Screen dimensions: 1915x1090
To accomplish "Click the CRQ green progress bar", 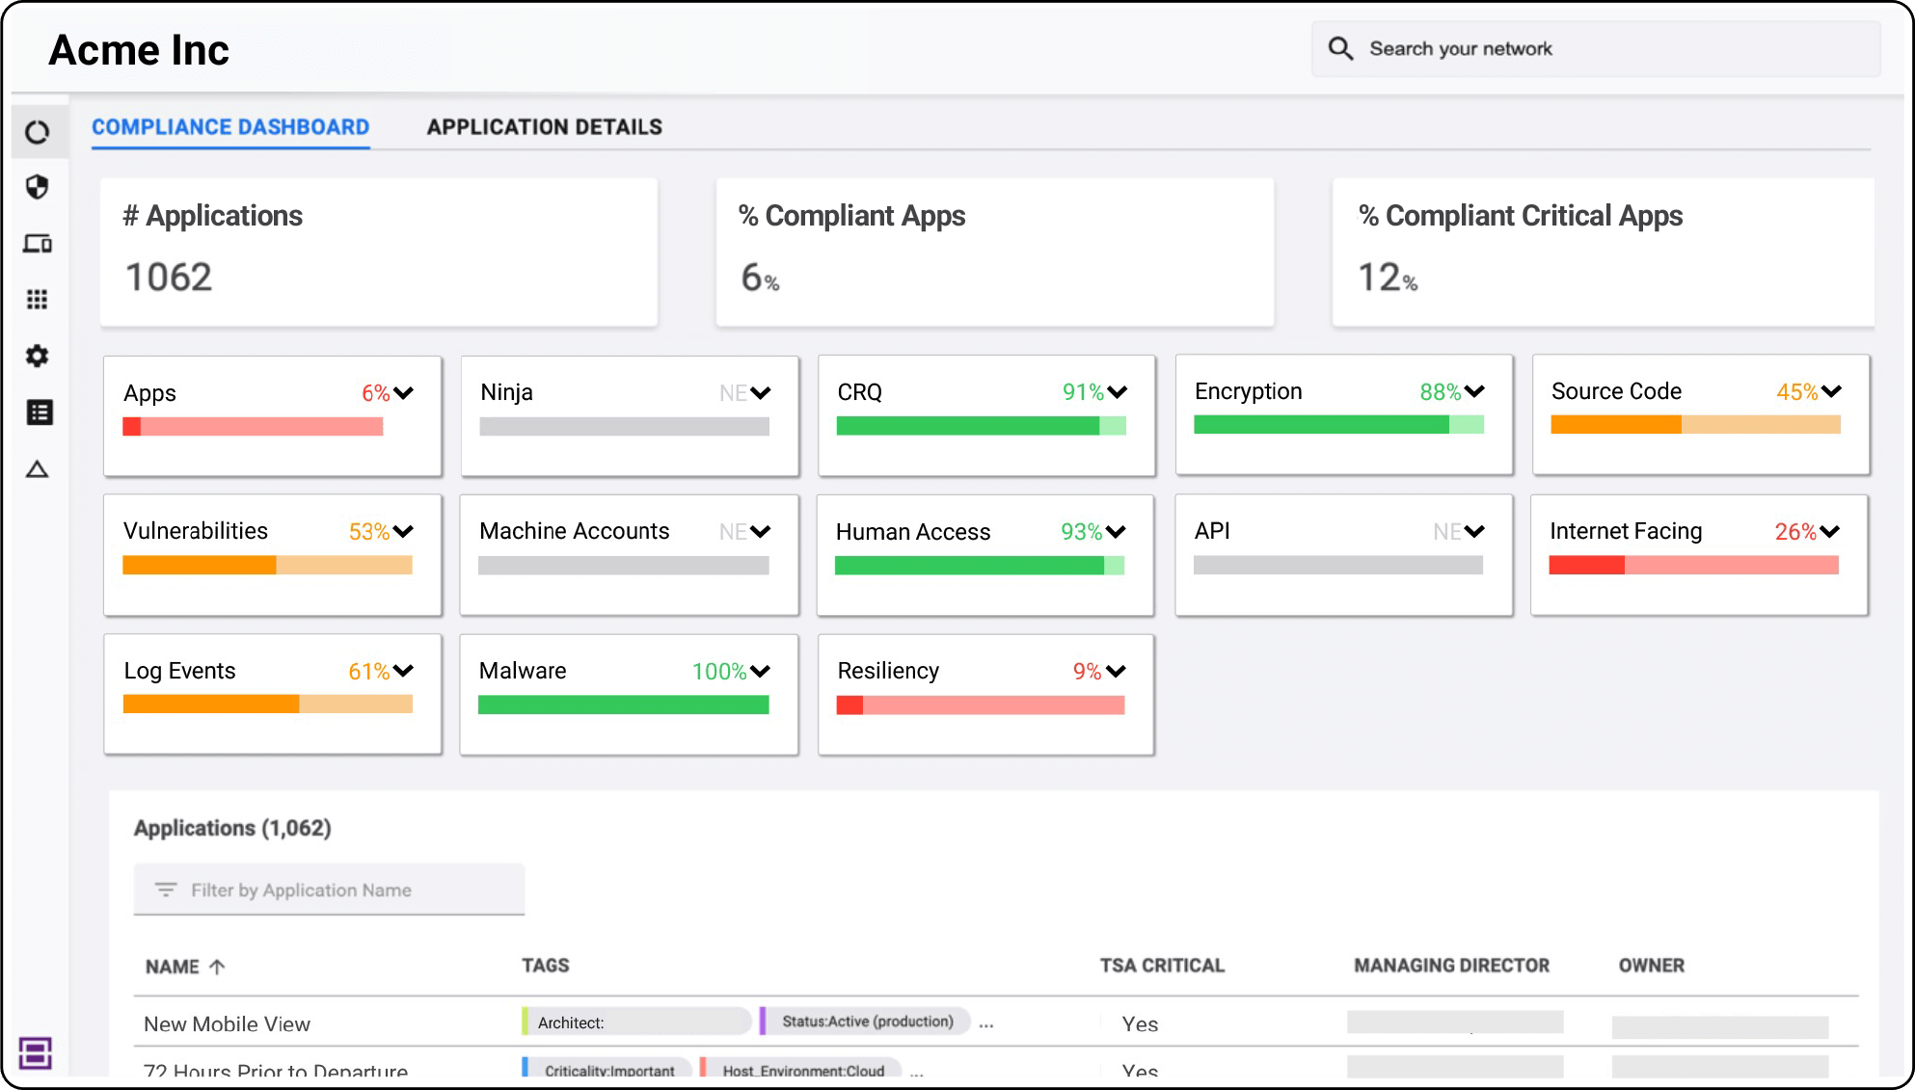I will pos(981,425).
